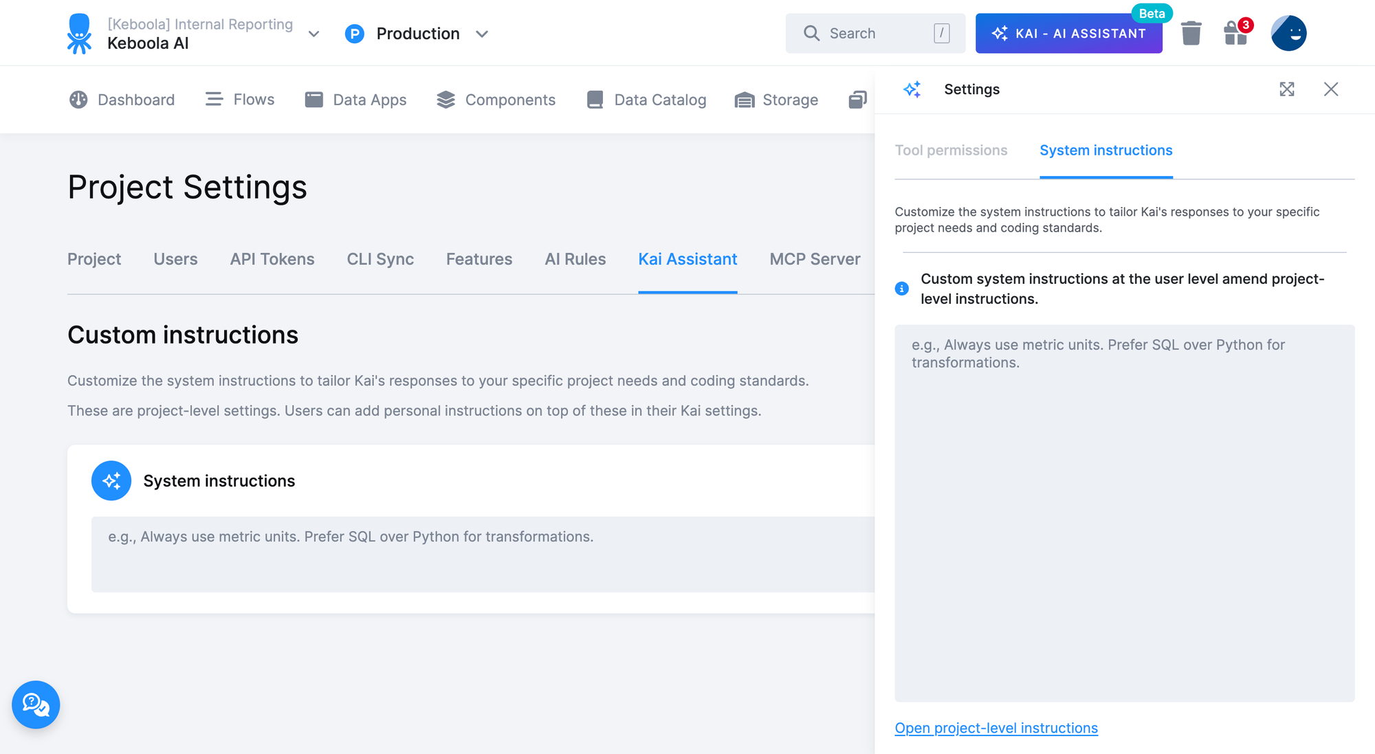Image resolution: width=1375 pixels, height=754 pixels.
Task: Open the gift box notifications icon
Action: point(1235,33)
